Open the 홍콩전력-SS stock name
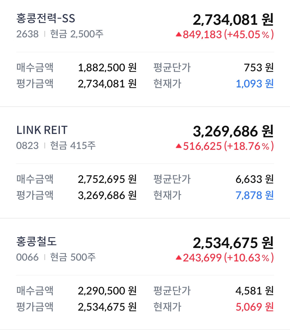This screenshot has width=290, height=330. click(x=46, y=18)
